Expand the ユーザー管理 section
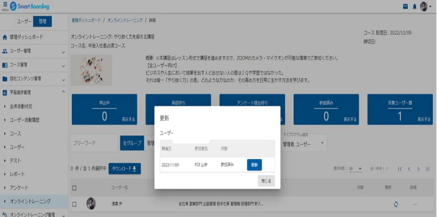This screenshot has height=217, width=437. 64,52
